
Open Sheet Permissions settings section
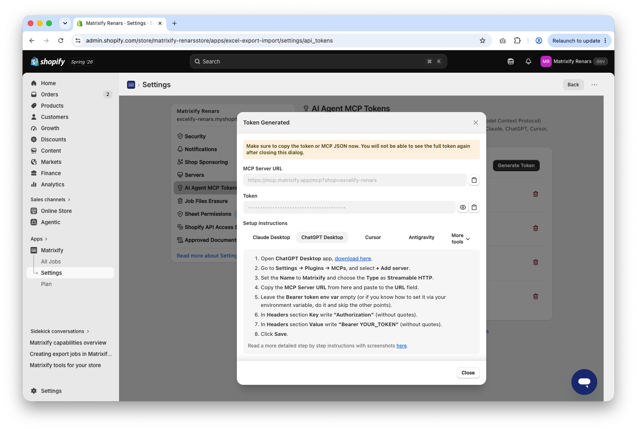pyautogui.click(x=208, y=214)
